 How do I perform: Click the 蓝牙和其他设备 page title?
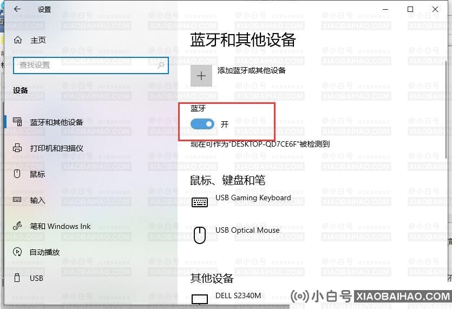tap(243, 40)
